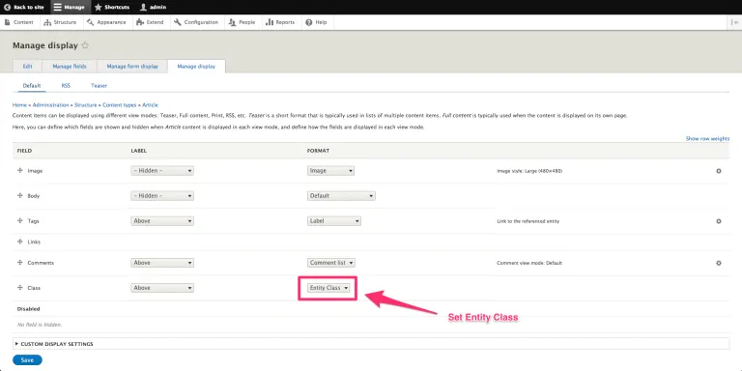This screenshot has width=742, height=371.
Task: Open the Image format dropdown
Action: (x=330, y=171)
